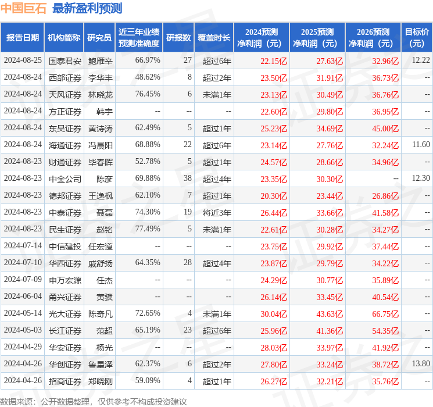
Task: Select the 光大证券 institution cell
Action: click(x=65, y=313)
